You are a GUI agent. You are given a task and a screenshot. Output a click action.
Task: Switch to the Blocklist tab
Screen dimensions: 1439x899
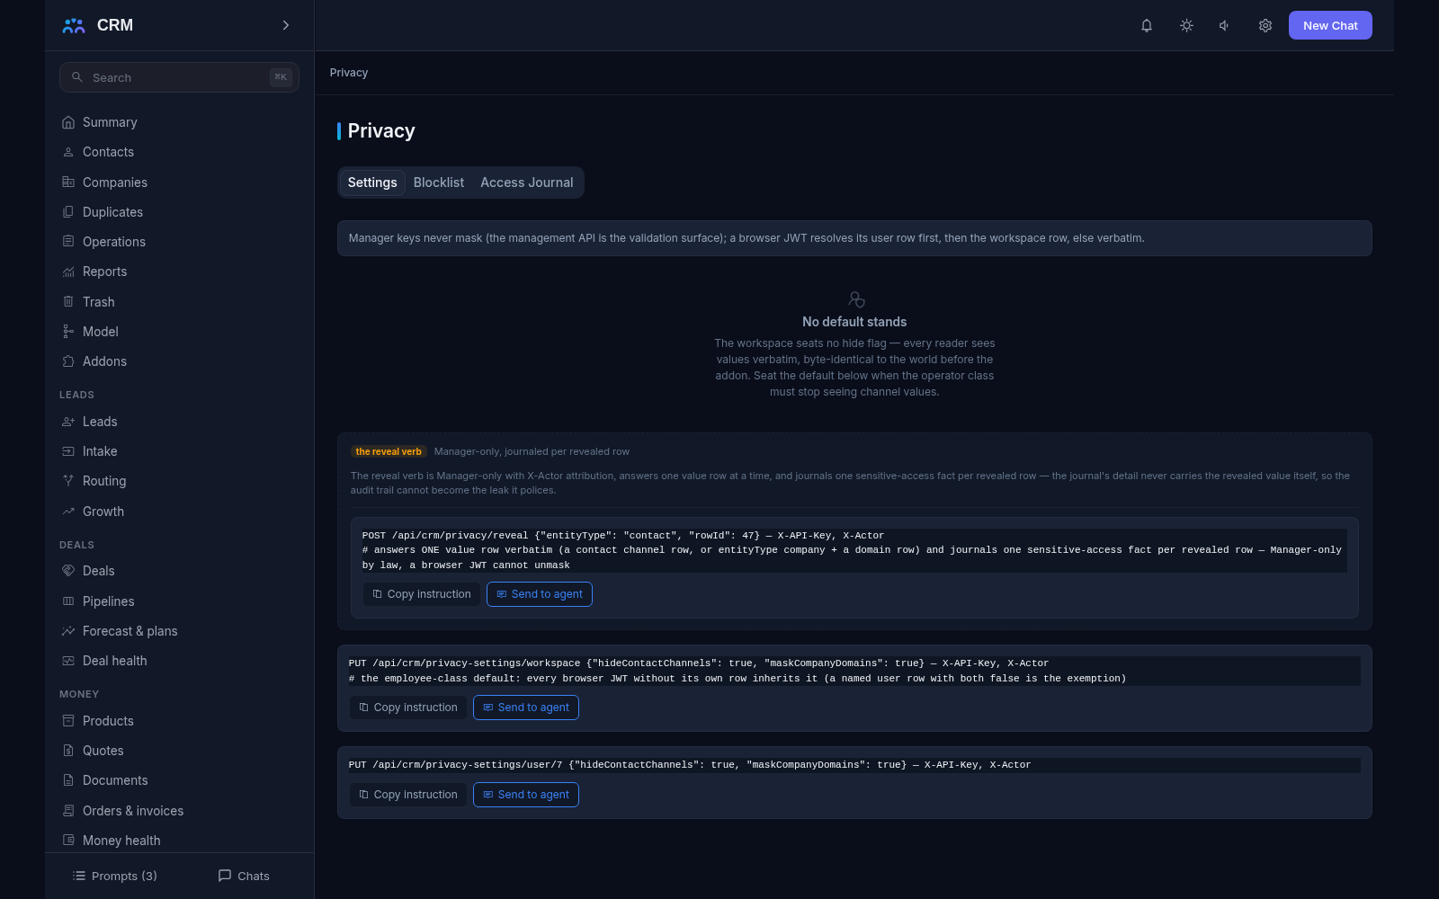pyautogui.click(x=439, y=182)
